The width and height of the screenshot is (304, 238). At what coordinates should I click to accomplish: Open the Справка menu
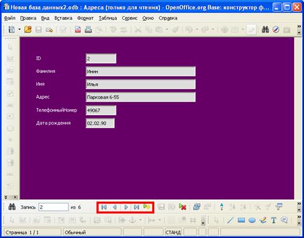168,18
